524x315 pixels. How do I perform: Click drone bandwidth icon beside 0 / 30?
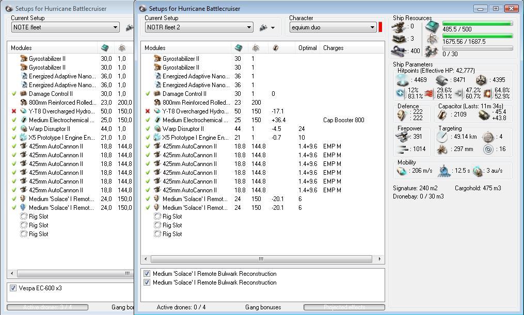click(x=432, y=52)
